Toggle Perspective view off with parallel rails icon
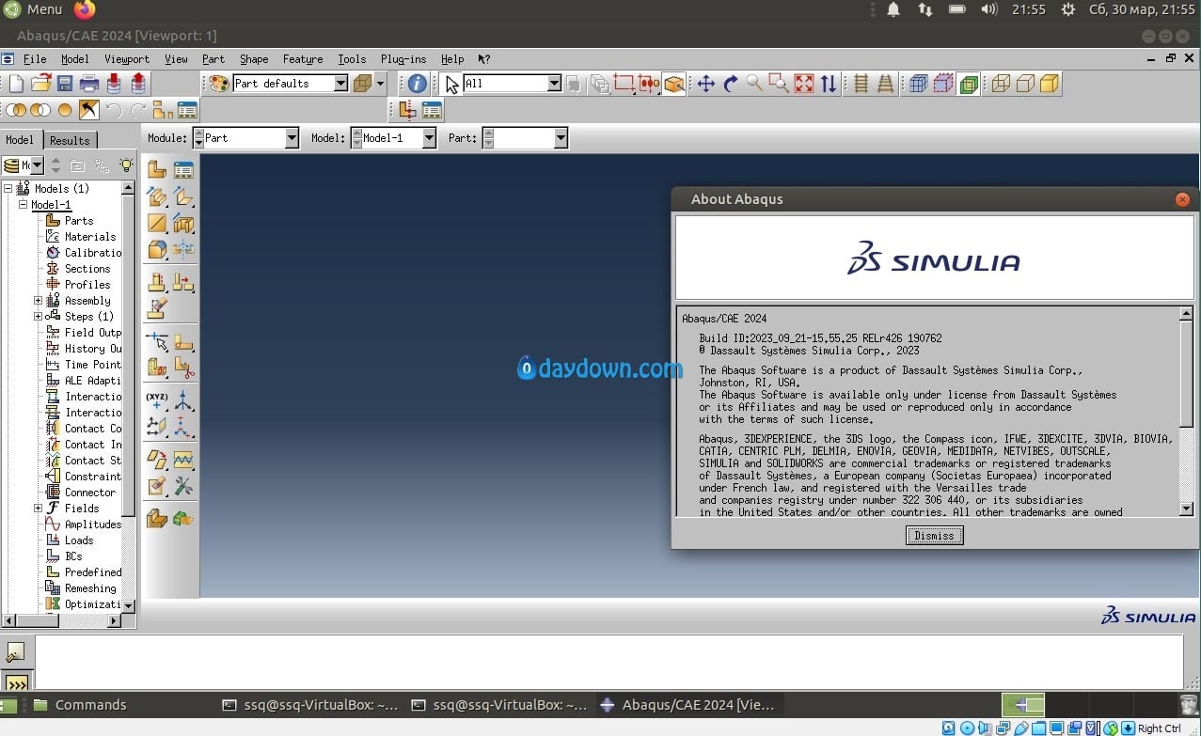Image resolution: width=1201 pixels, height=736 pixels. point(861,84)
